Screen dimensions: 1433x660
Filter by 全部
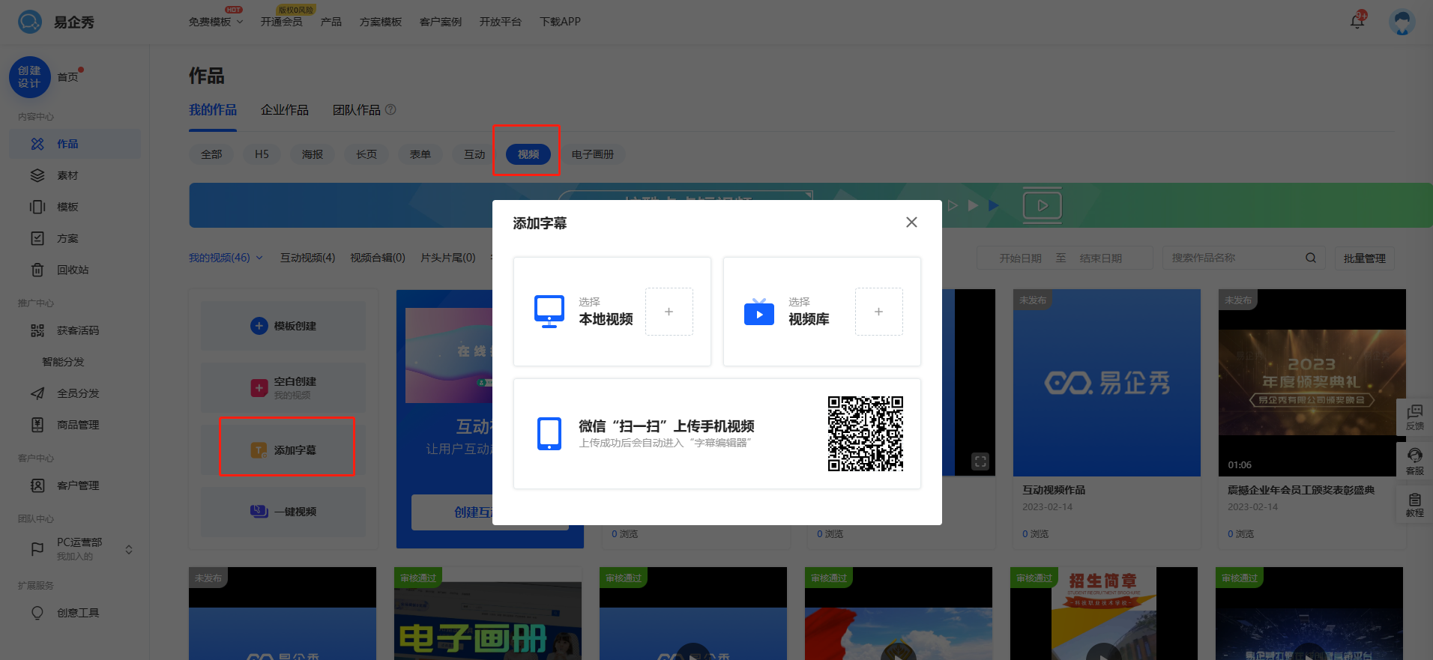tap(211, 154)
